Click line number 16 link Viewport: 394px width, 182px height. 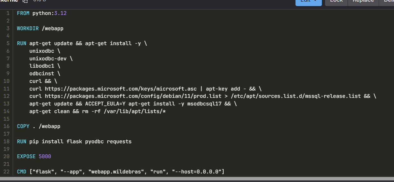click(6, 126)
